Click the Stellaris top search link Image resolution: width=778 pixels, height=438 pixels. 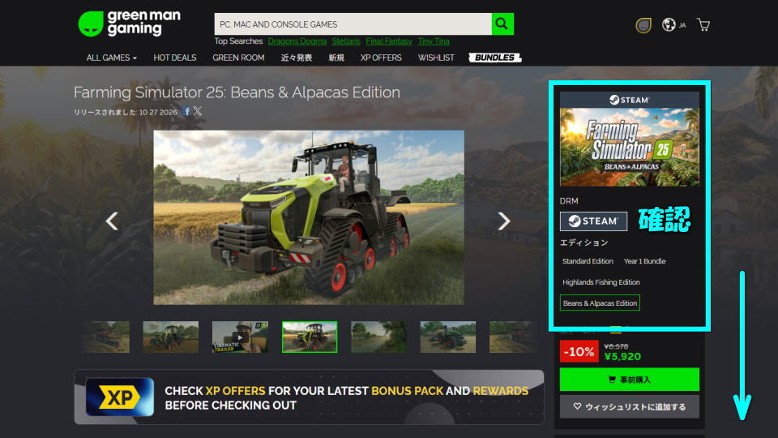[x=346, y=41]
